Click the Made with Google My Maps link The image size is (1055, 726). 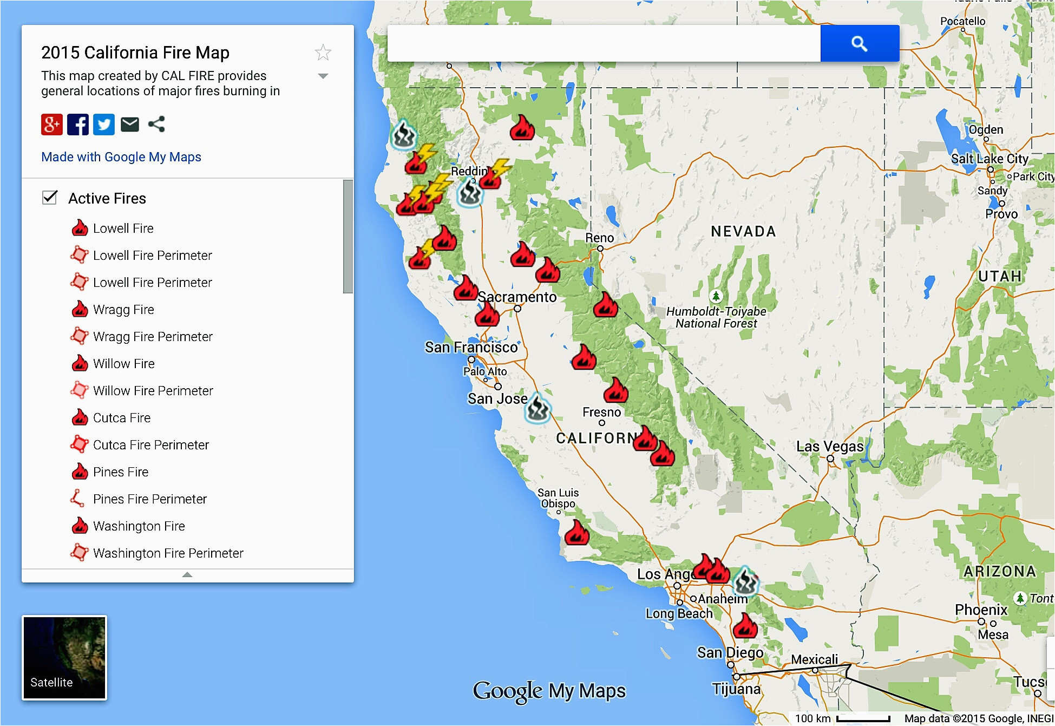[122, 156]
